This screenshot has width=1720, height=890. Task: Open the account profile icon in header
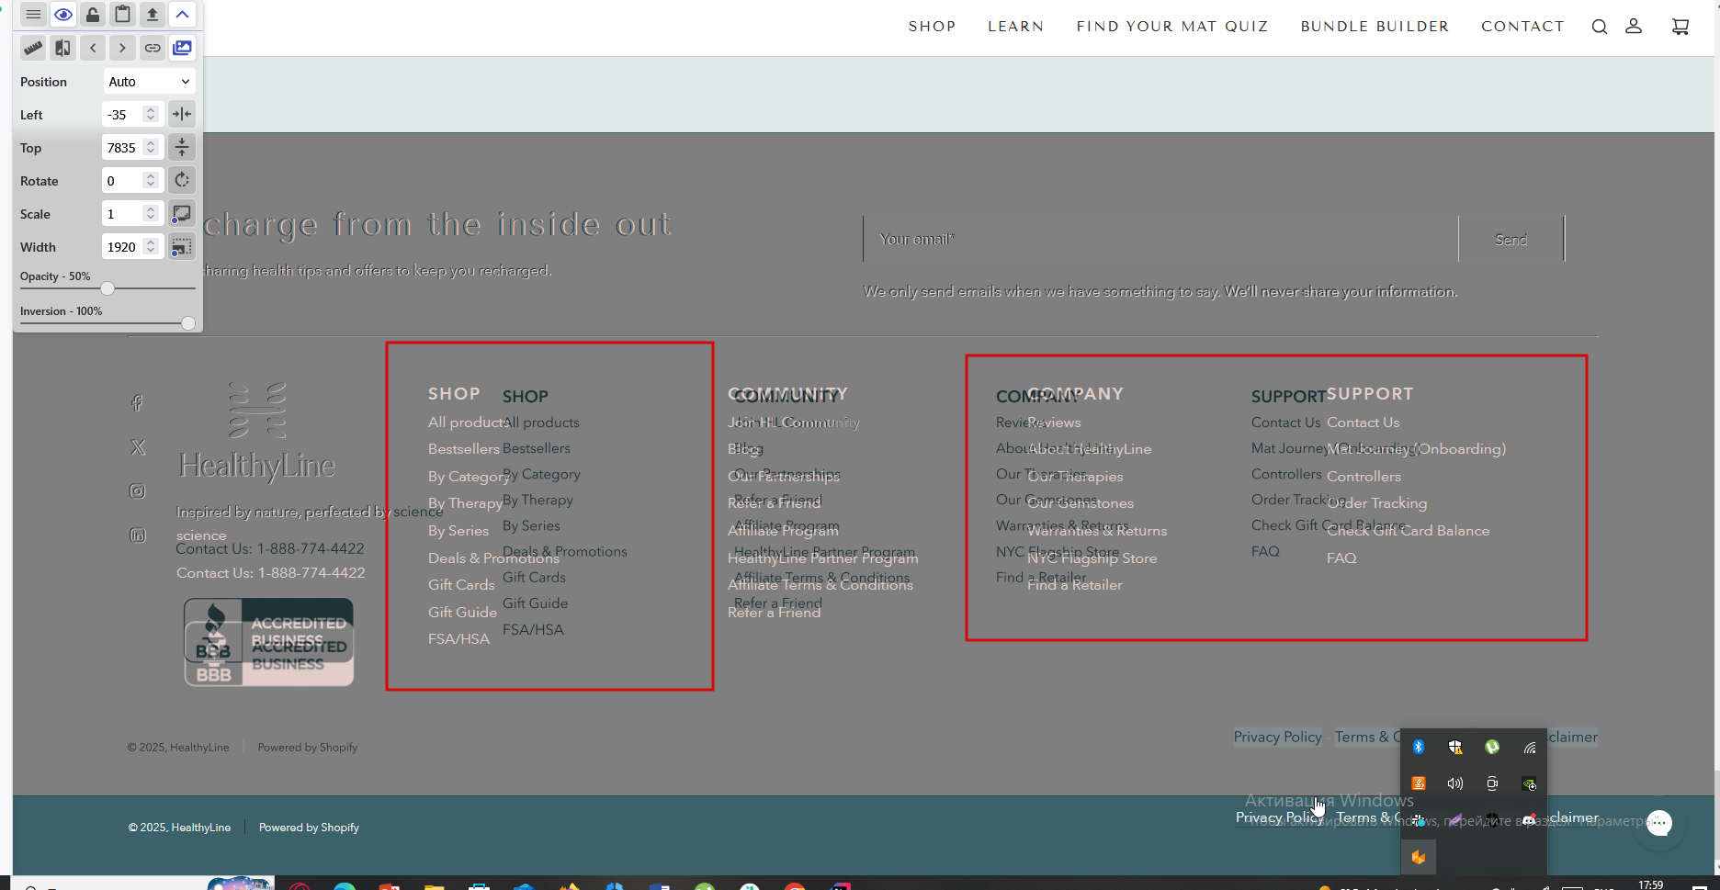(x=1634, y=27)
